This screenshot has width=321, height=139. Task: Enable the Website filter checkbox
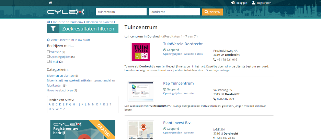click(x=48, y=52)
